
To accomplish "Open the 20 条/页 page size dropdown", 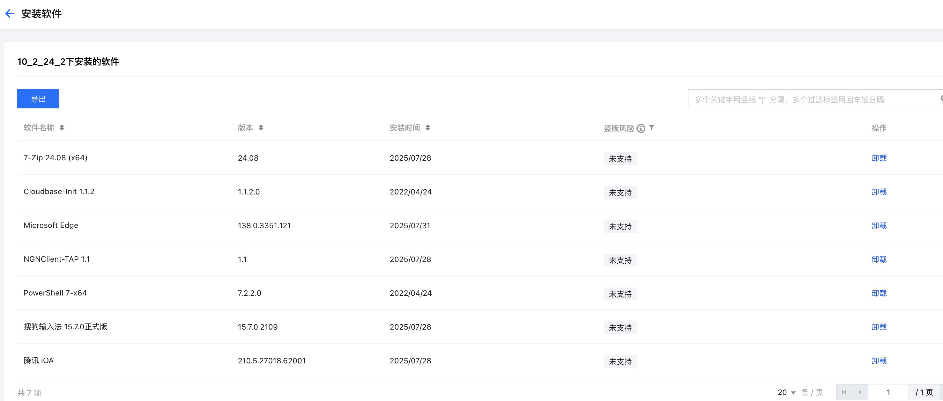I will pos(787,392).
